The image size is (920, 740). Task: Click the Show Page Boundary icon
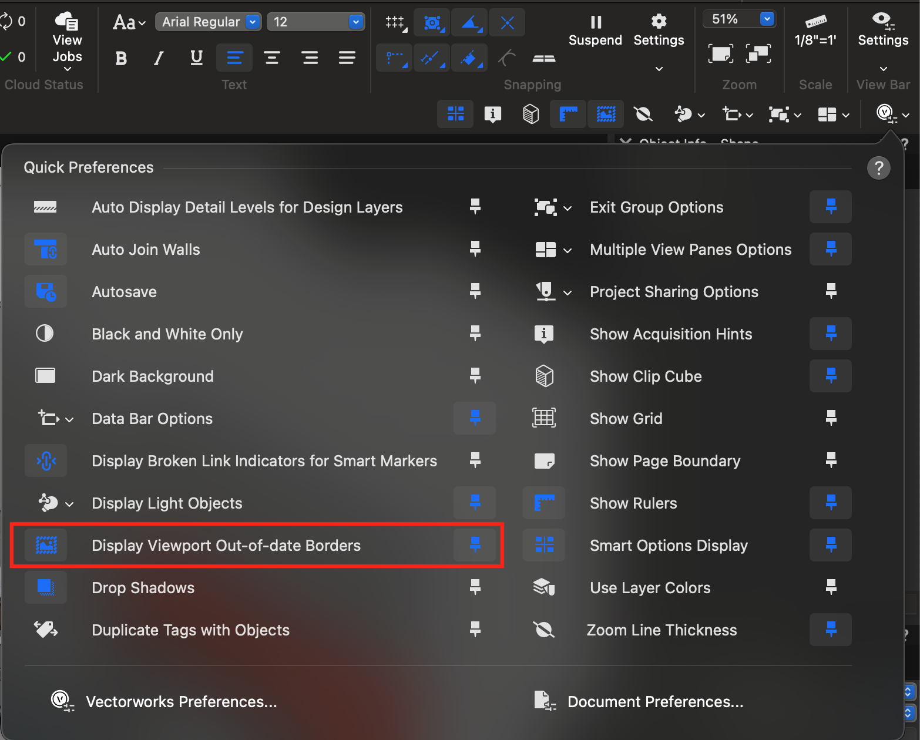(544, 461)
